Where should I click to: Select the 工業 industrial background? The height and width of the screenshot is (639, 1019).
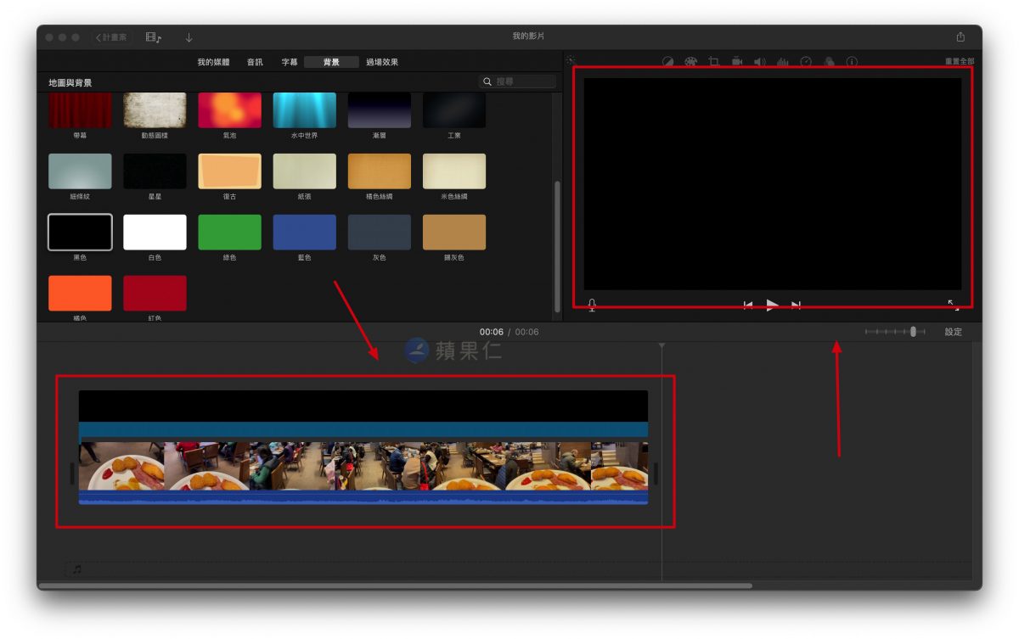[x=454, y=110]
